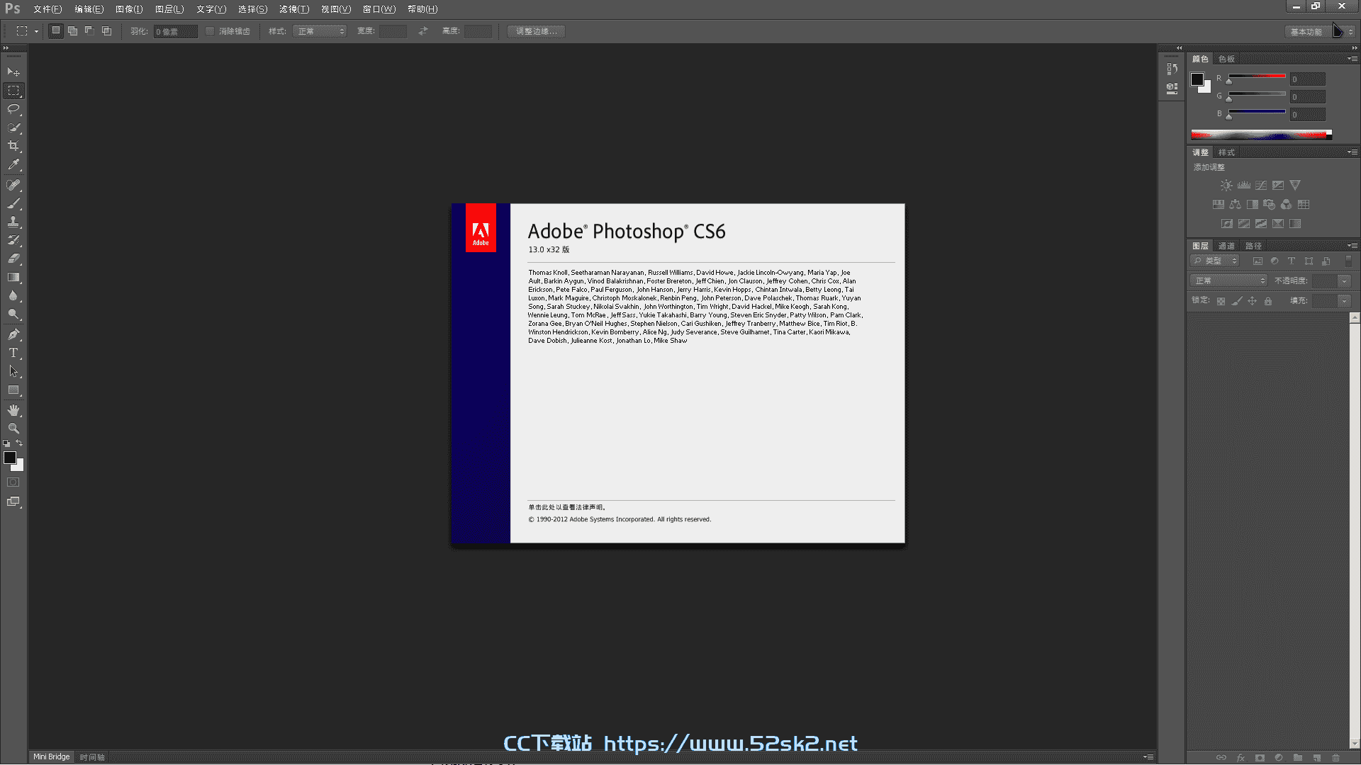Select the Eraser tool

coord(13,259)
